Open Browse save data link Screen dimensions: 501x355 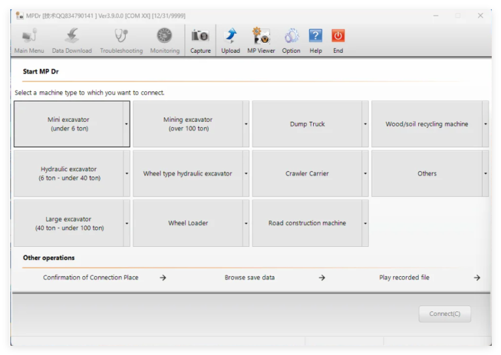coord(250,277)
